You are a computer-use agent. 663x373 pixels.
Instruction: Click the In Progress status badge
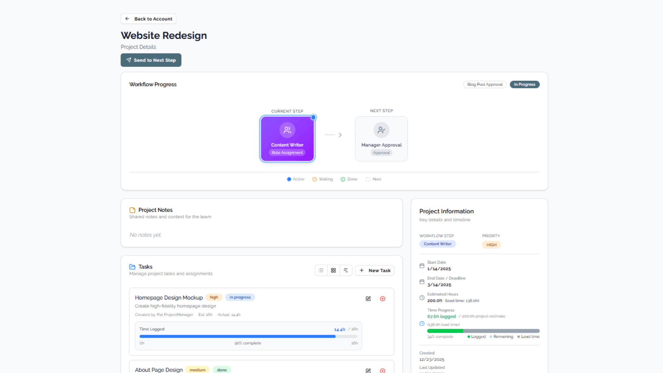click(524, 84)
